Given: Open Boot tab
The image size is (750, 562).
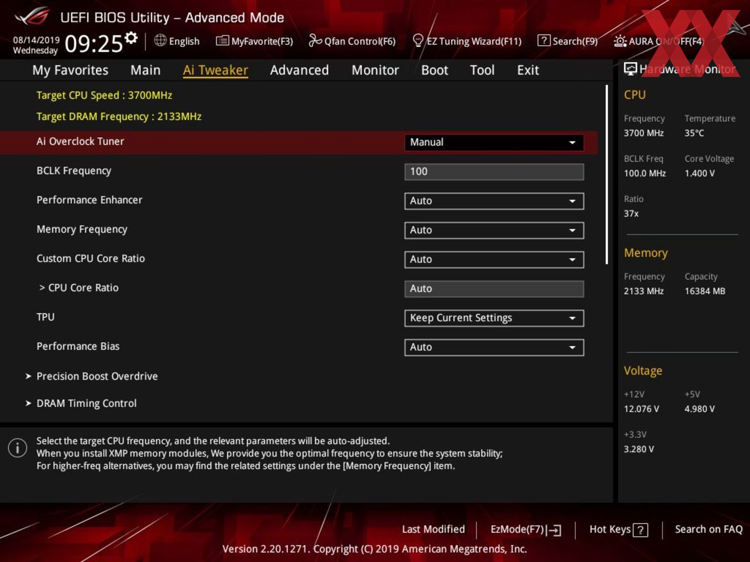Looking at the screenshot, I should (435, 70).
